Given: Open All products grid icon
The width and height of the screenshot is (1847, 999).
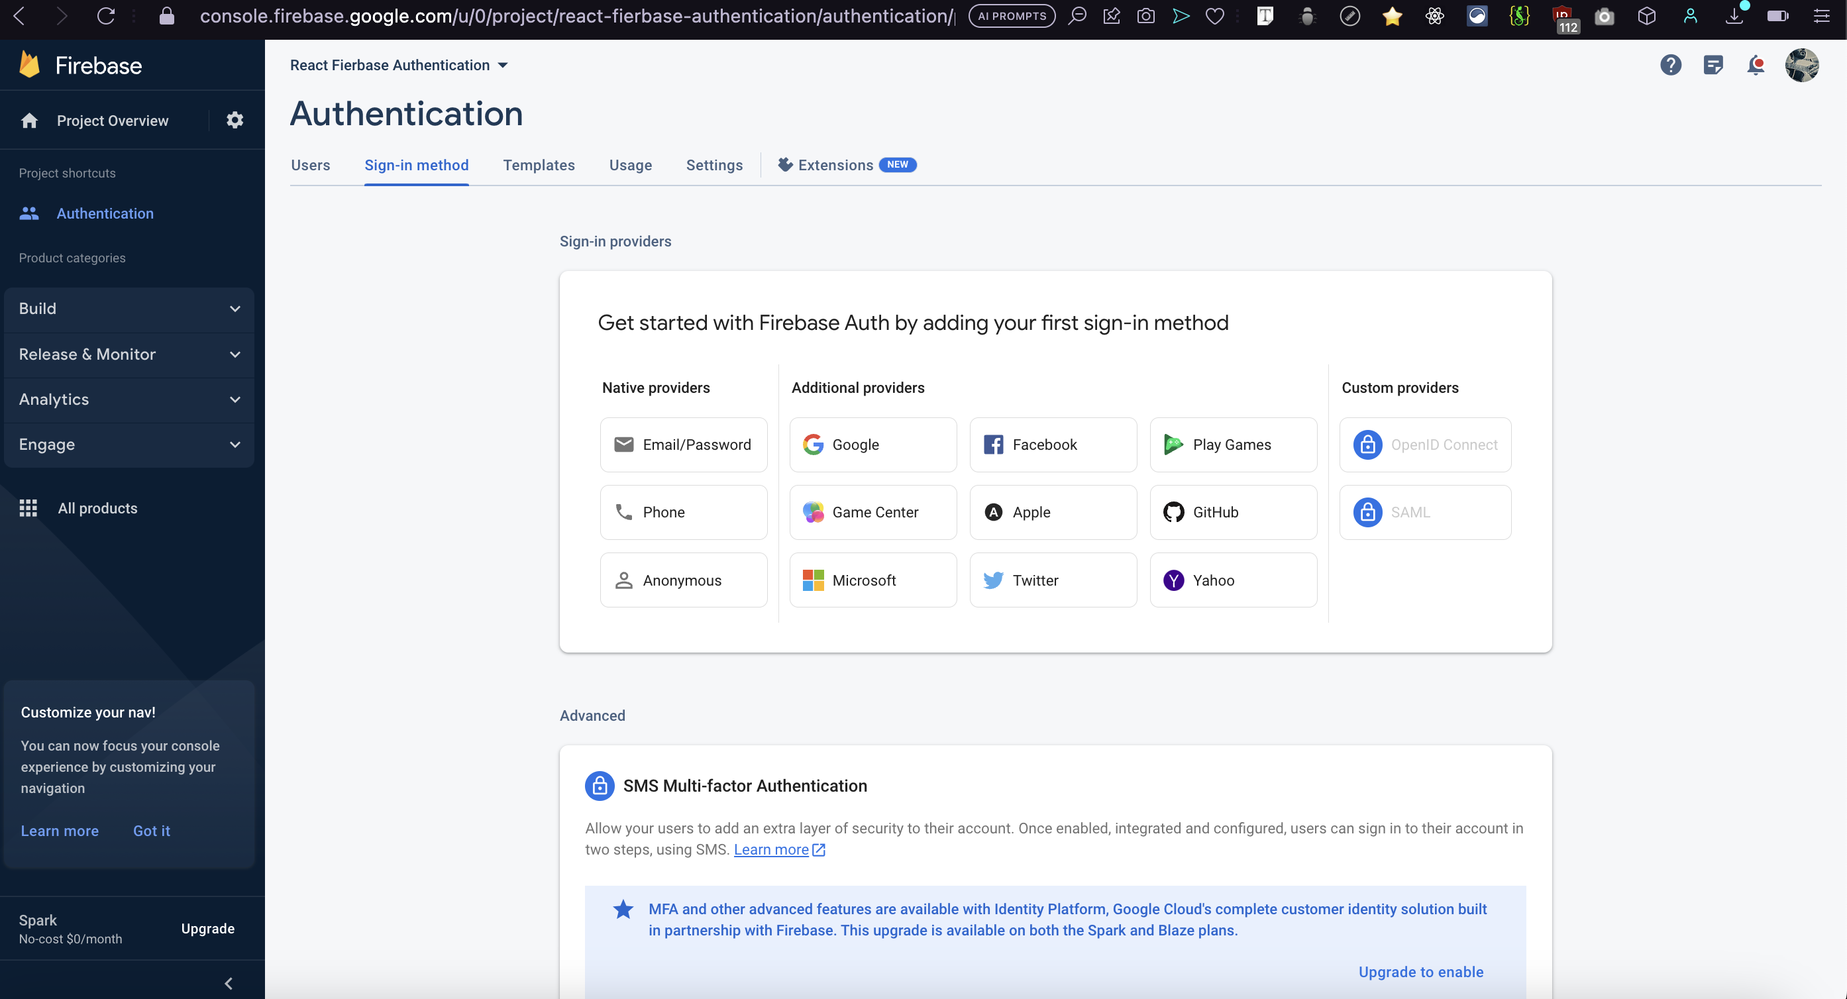Looking at the screenshot, I should point(28,507).
